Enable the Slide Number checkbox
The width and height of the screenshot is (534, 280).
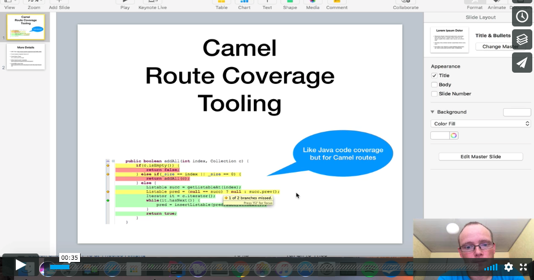tap(434, 94)
